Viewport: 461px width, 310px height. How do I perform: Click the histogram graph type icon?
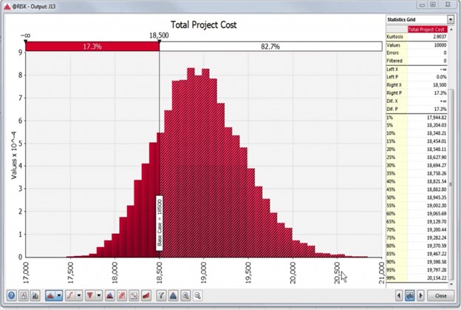51,296
